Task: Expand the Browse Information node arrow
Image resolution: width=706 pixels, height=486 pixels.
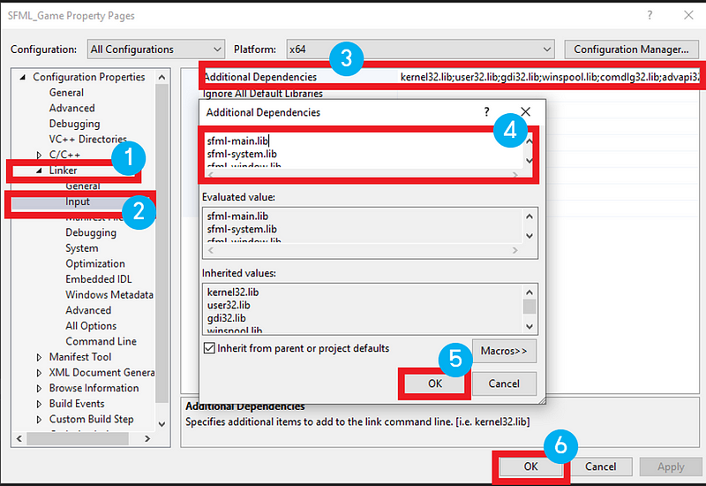Action: [39, 388]
